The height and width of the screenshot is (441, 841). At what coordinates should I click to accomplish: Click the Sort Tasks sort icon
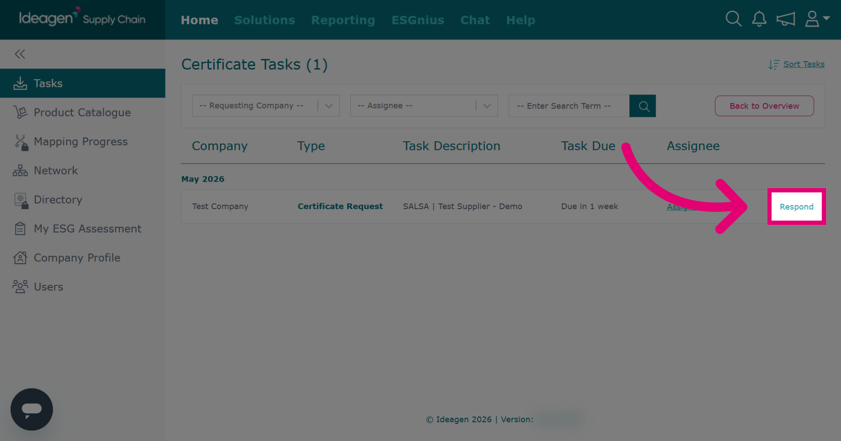click(x=774, y=64)
